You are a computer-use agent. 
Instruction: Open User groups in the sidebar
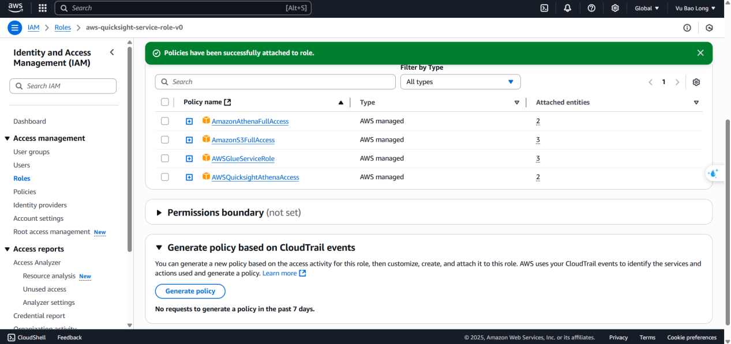click(x=31, y=152)
